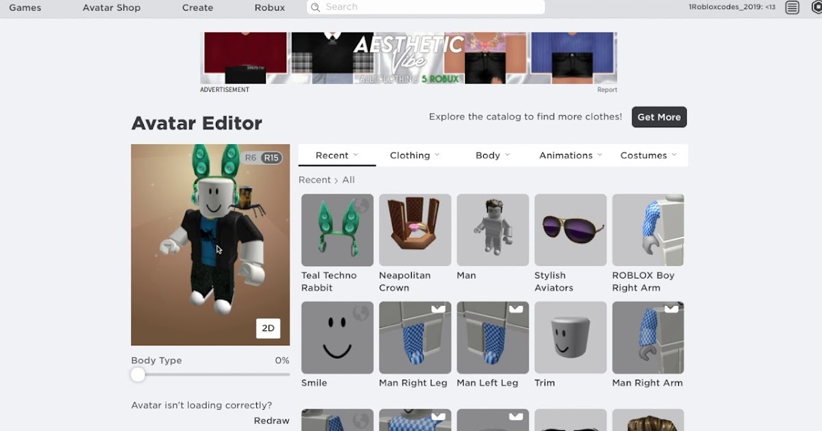
Task: Toggle the 2D avatar view
Action: [x=268, y=328]
